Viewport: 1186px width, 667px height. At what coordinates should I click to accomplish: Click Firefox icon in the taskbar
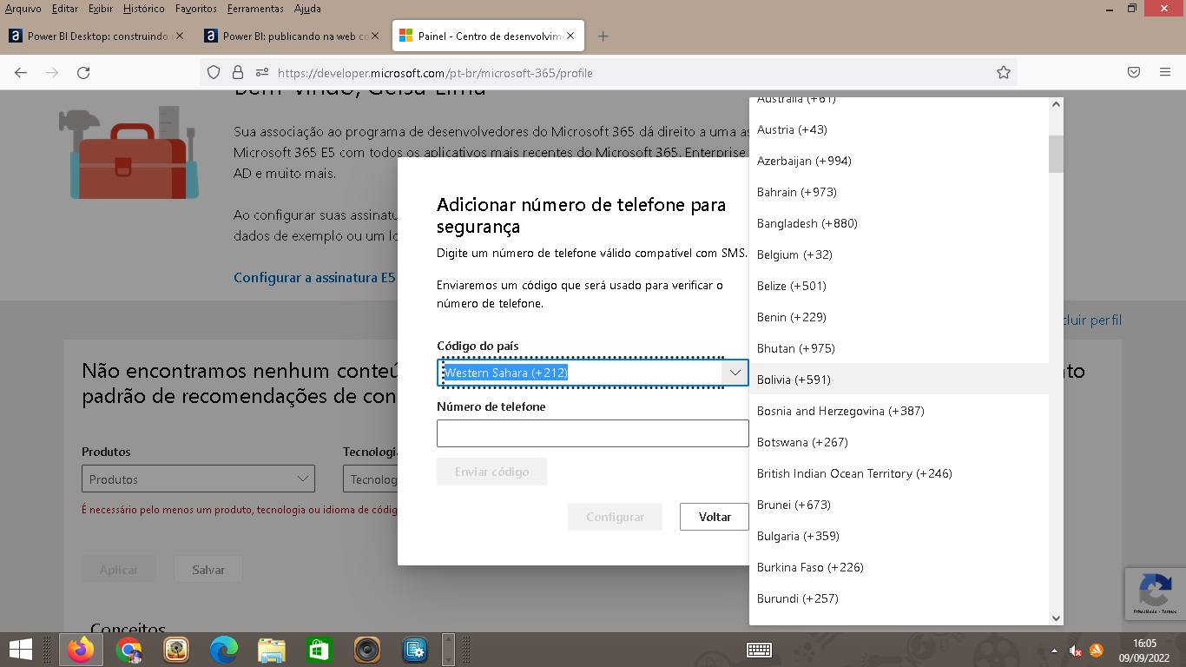(82, 650)
